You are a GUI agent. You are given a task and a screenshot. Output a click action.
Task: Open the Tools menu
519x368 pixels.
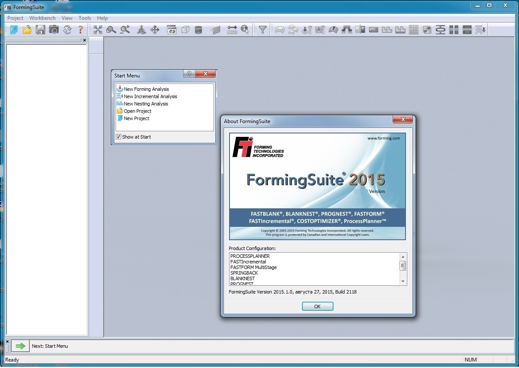tap(85, 18)
